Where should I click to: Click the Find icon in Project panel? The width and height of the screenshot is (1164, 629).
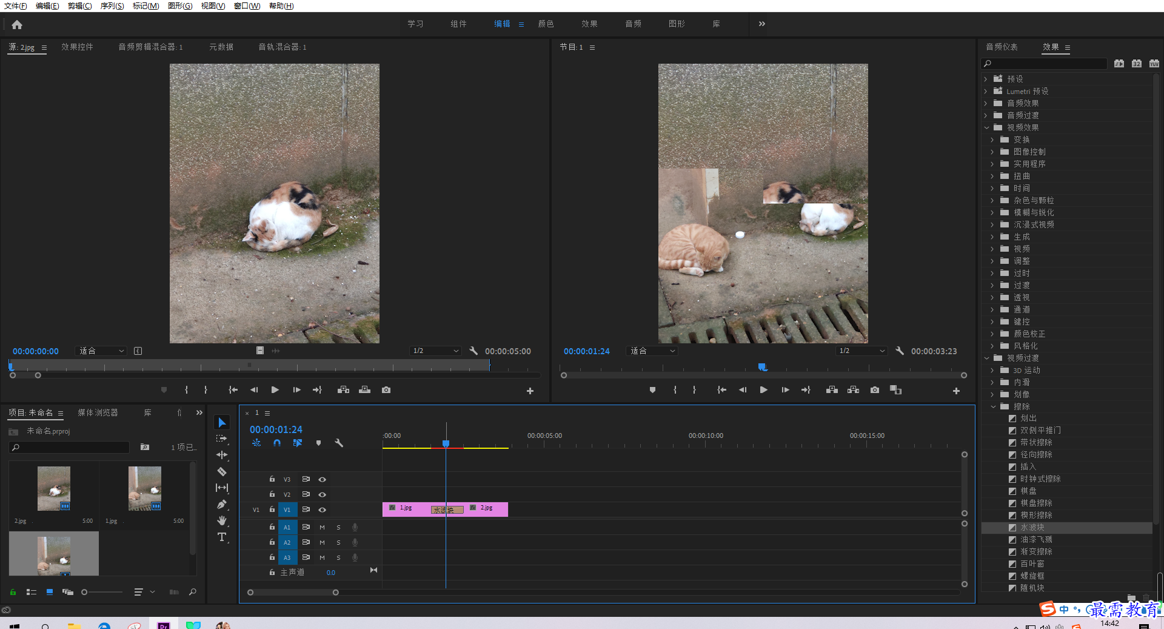193,592
